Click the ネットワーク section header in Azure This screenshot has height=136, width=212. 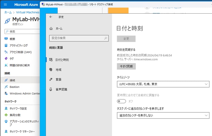10,101
